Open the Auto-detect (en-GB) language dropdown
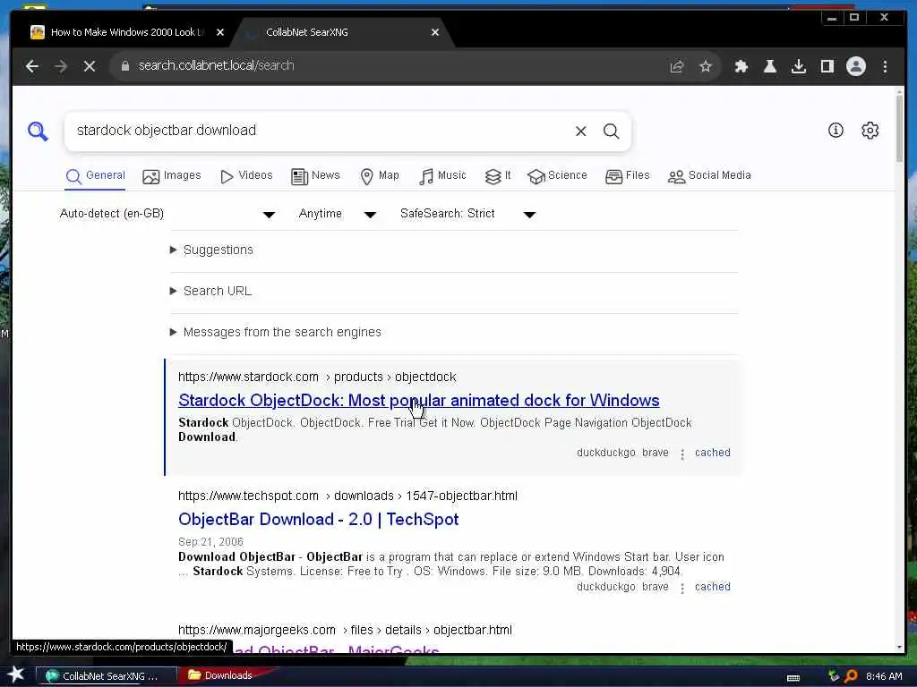This screenshot has height=687, width=917. [167, 214]
